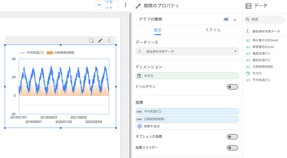Screen dimensions: 287x158
Task: Expand the グラフの種類 chevron
Action: point(235,20)
